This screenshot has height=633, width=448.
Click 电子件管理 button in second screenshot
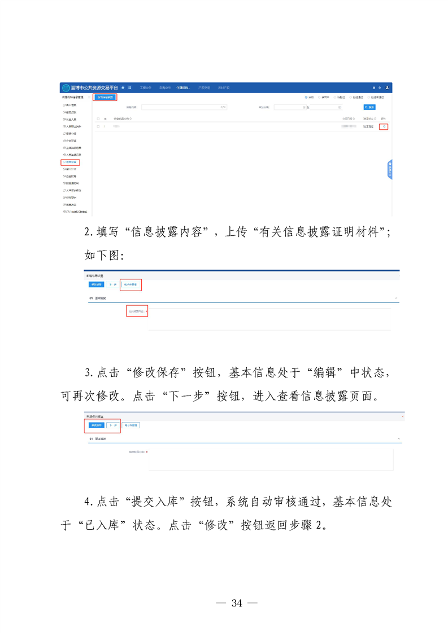tap(131, 285)
